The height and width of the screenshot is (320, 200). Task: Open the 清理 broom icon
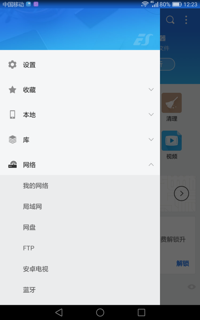coord(172,103)
